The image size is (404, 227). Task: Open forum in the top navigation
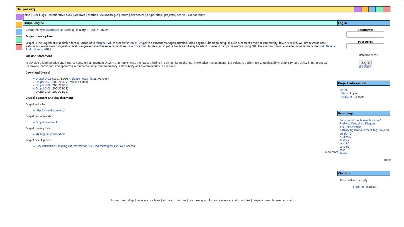click(x=124, y=15)
